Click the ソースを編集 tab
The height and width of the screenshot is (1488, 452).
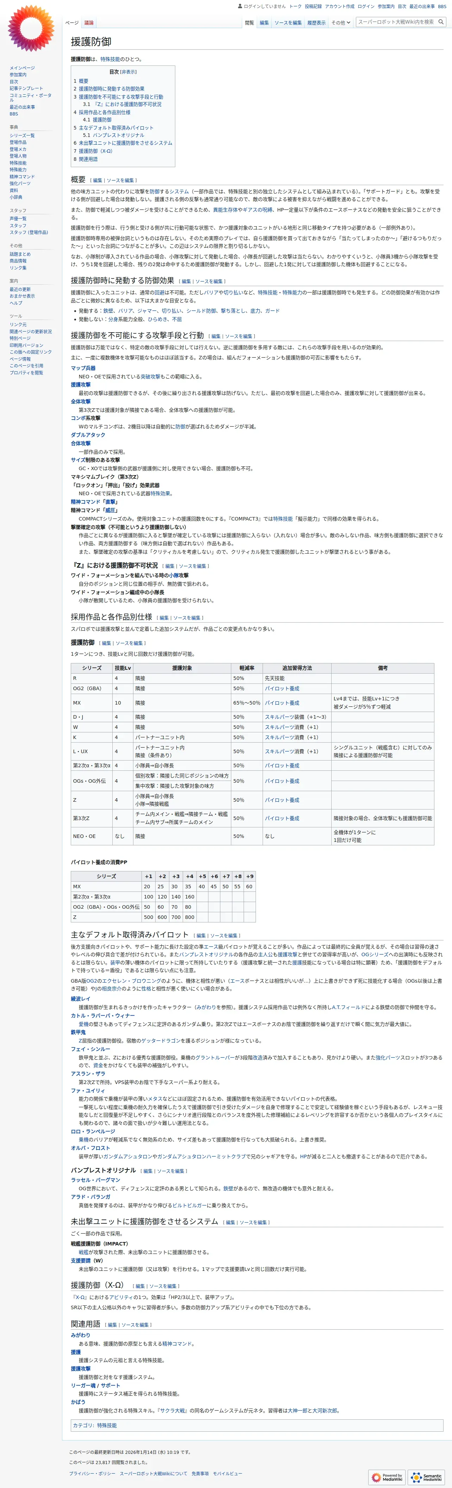288,23
